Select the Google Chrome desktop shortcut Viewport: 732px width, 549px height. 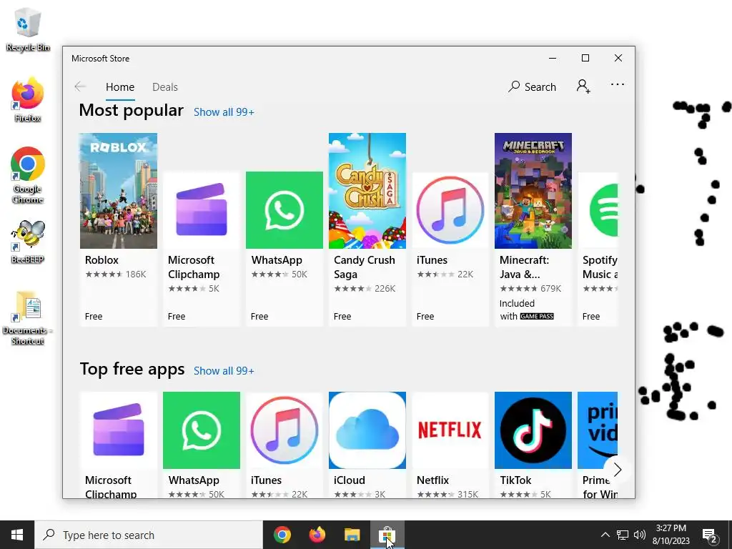[28, 175]
